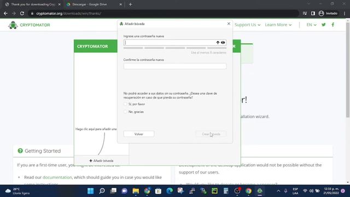Screen dimensions: 350x197
Task: Open Task View on taskbar
Action: click(113, 191)
